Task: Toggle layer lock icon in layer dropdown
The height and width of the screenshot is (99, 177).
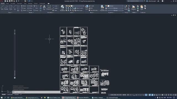Action: pos(70,6)
